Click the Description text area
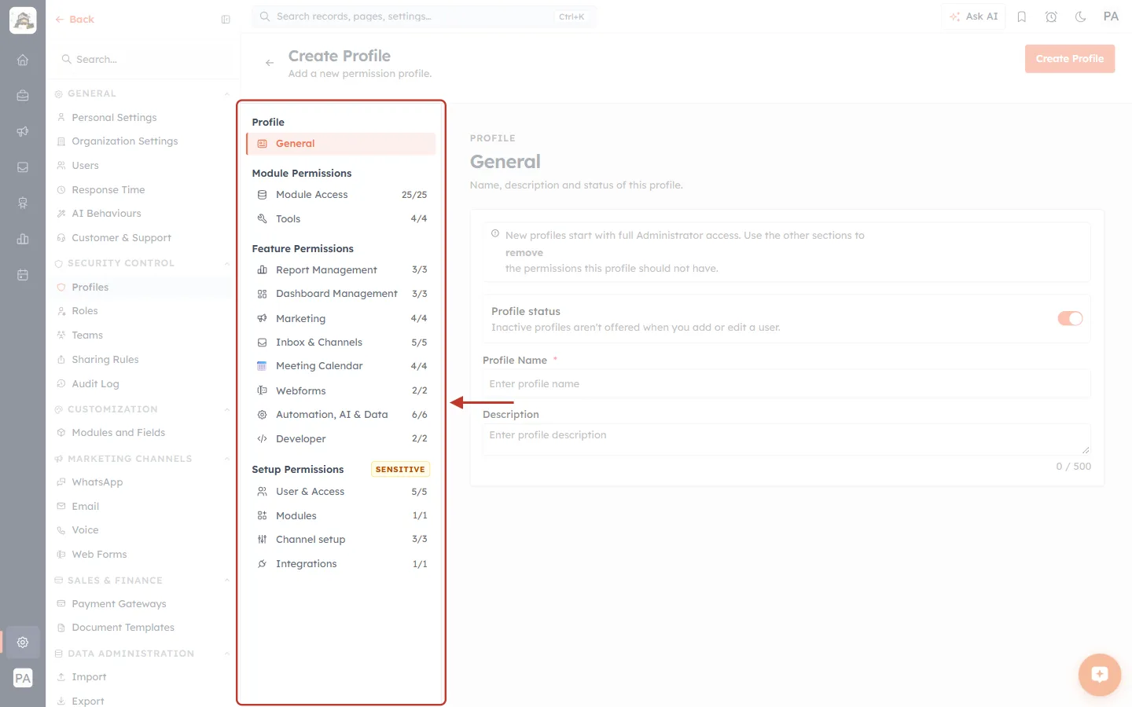Viewport: 1132px width, 707px height. click(786, 440)
